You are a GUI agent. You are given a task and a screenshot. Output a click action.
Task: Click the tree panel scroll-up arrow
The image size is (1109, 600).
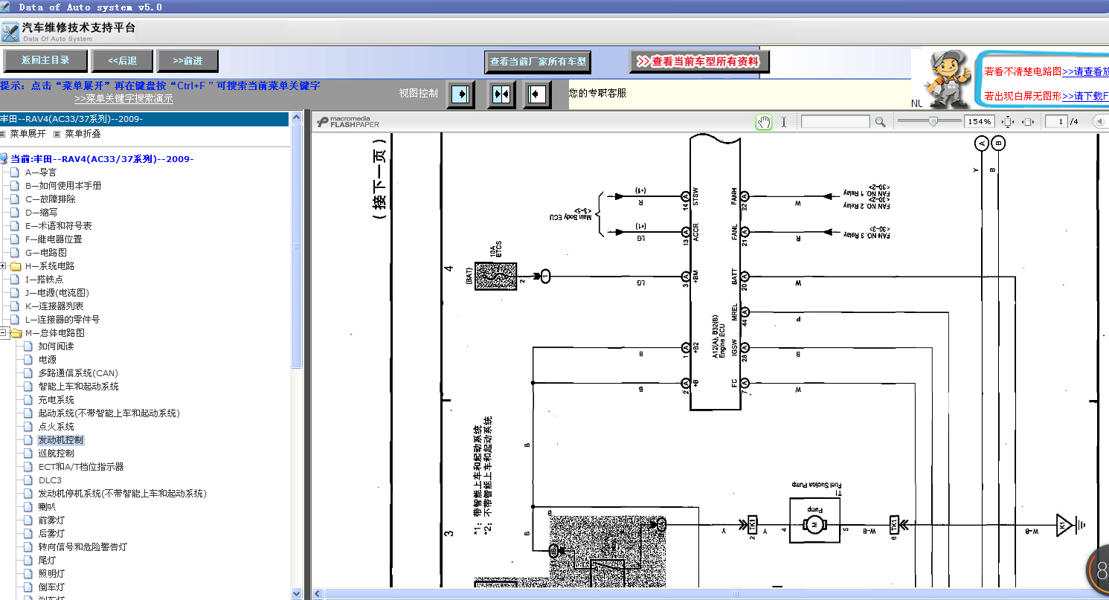297,118
